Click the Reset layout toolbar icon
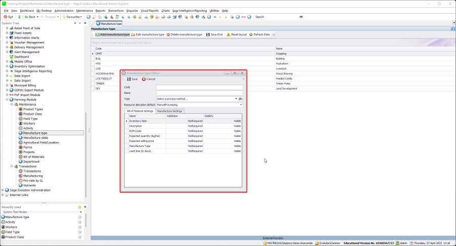This screenshot has width=456, height=246. [228, 34]
